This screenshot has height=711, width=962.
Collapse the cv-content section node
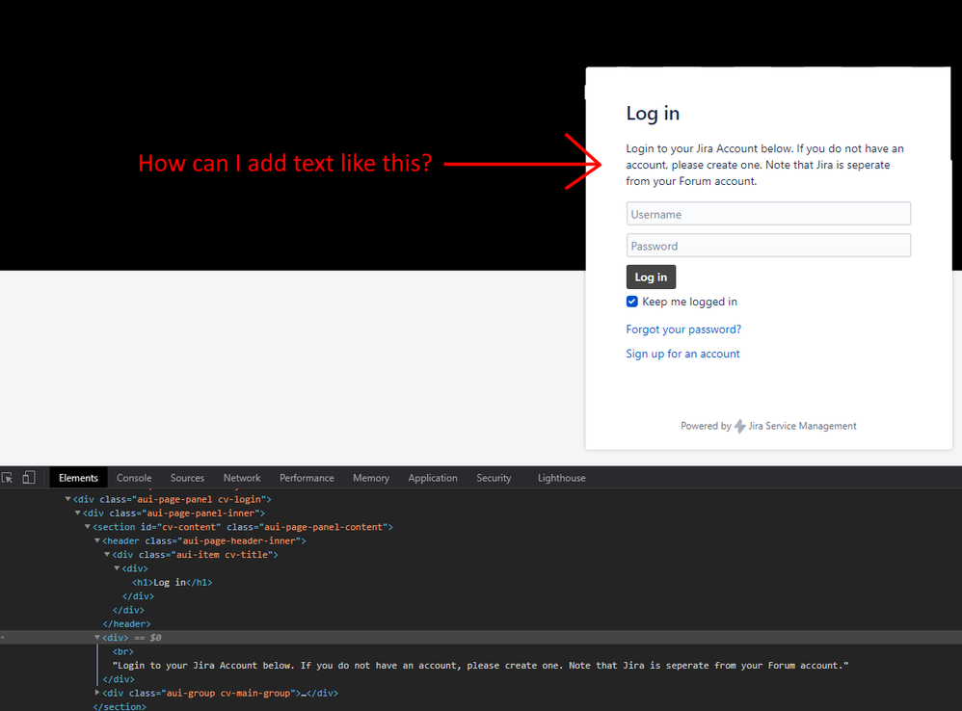tap(88, 526)
